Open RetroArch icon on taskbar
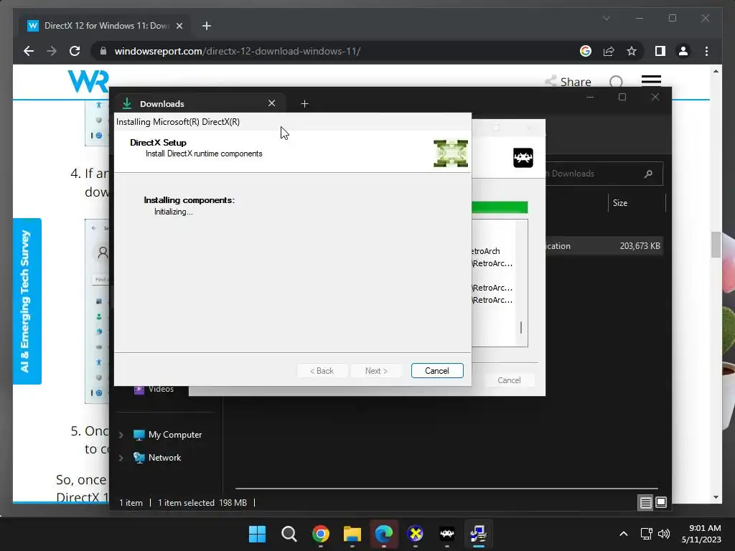735x551 pixels. (x=446, y=534)
